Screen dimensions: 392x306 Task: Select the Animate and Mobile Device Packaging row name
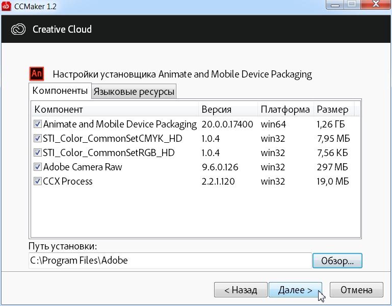point(120,124)
